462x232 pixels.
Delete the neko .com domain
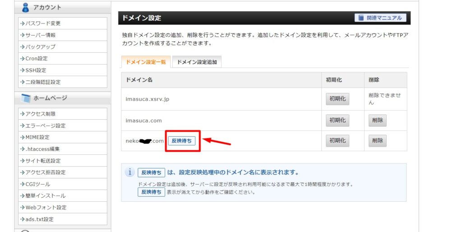[x=378, y=141]
